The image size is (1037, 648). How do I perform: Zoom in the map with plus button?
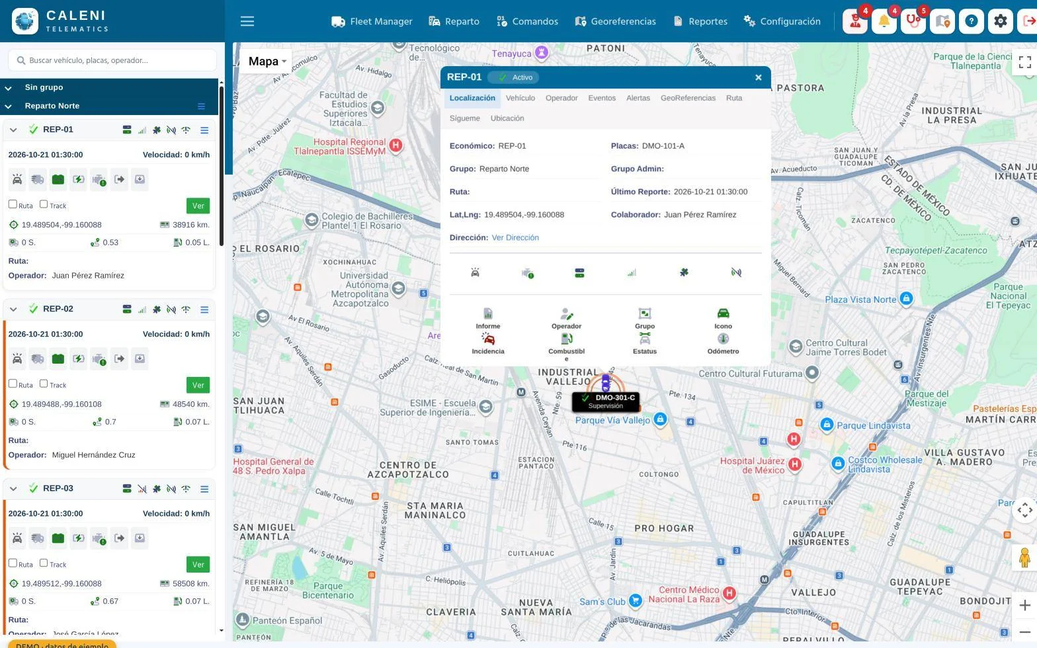coord(1024,605)
